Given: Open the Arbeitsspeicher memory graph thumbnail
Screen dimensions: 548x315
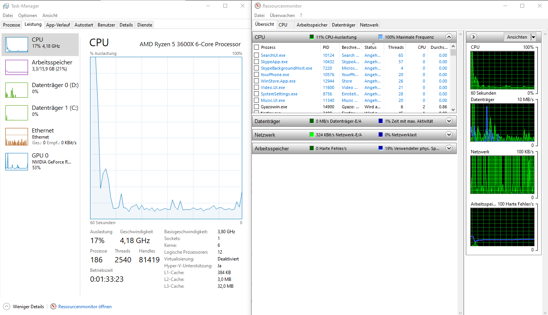Looking at the screenshot, I should click(x=16, y=67).
